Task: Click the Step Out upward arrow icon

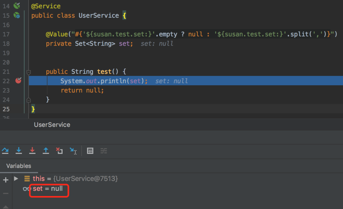Action: pyautogui.click(x=46, y=151)
